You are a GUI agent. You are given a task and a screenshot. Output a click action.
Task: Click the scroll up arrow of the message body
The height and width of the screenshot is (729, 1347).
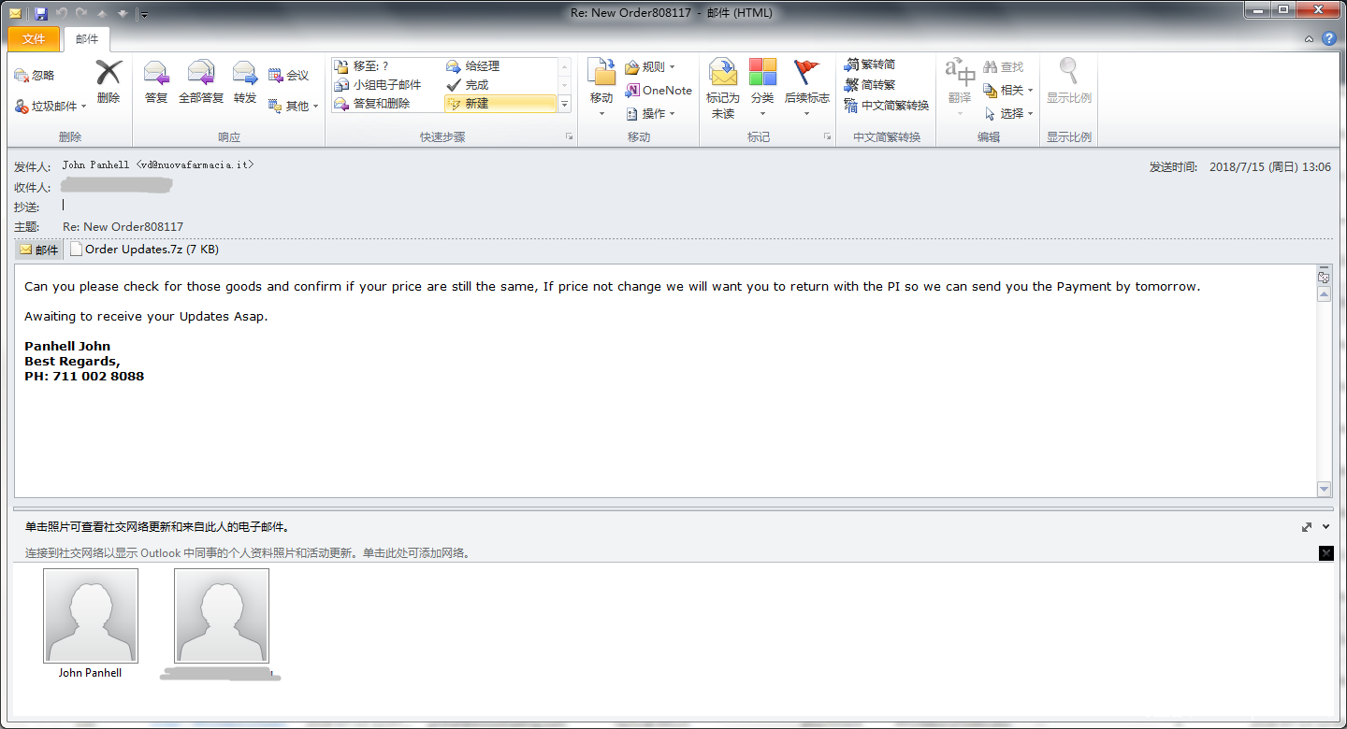pos(1324,295)
